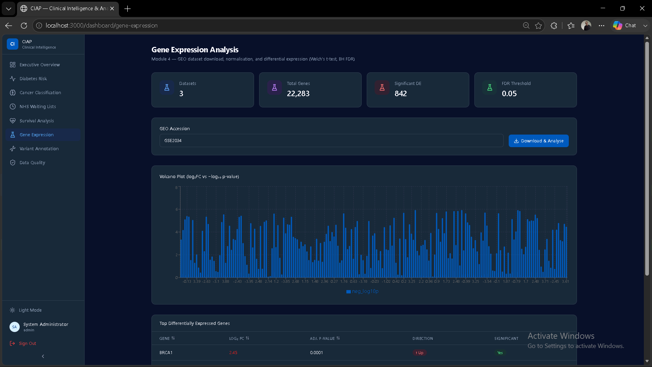Toggle Light Mode in the sidebar
This screenshot has width=652, height=367.
tap(30, 310)
